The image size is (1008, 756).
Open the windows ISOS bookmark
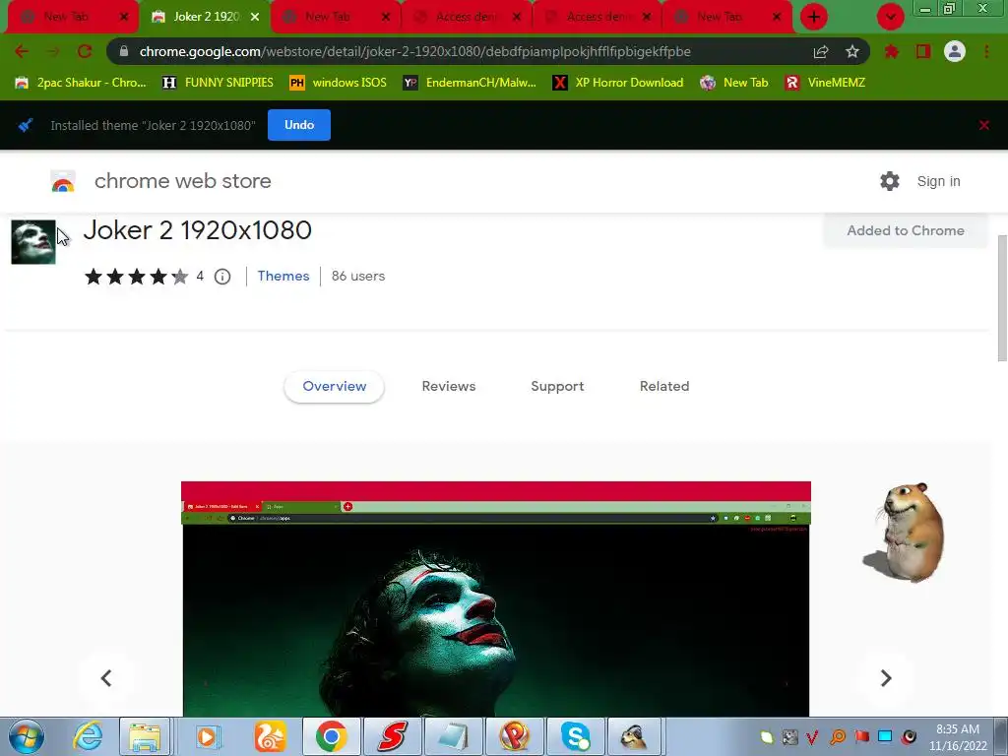click(x=339, y=83)
